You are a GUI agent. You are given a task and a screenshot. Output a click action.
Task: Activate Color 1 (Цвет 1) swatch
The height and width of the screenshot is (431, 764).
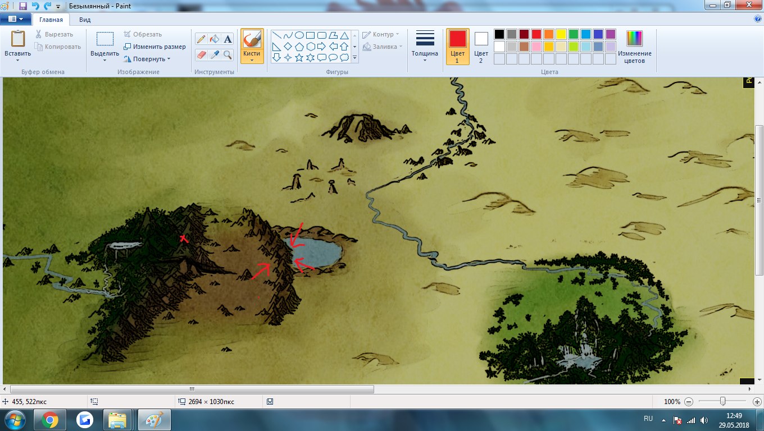(x=457, y=47)
